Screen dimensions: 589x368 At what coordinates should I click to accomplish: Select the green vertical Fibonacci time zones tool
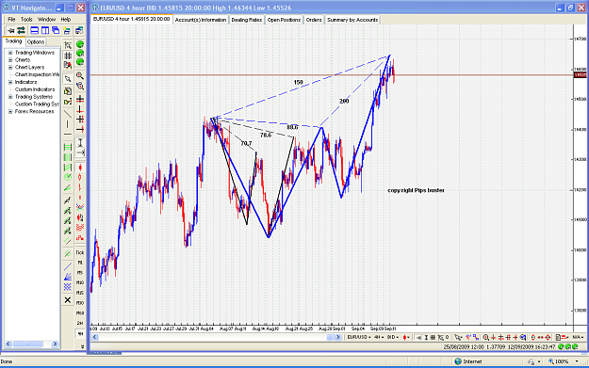pos(68,157)
